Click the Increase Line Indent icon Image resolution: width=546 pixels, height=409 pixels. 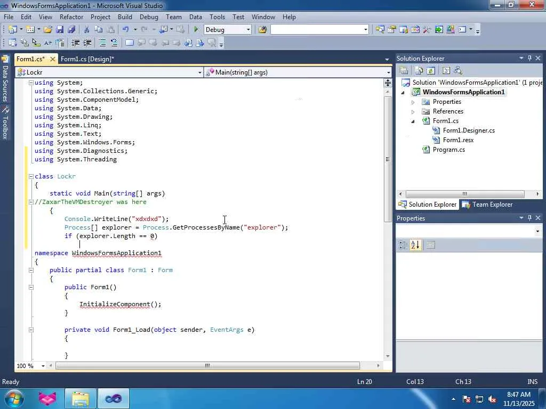click(87, 43)
